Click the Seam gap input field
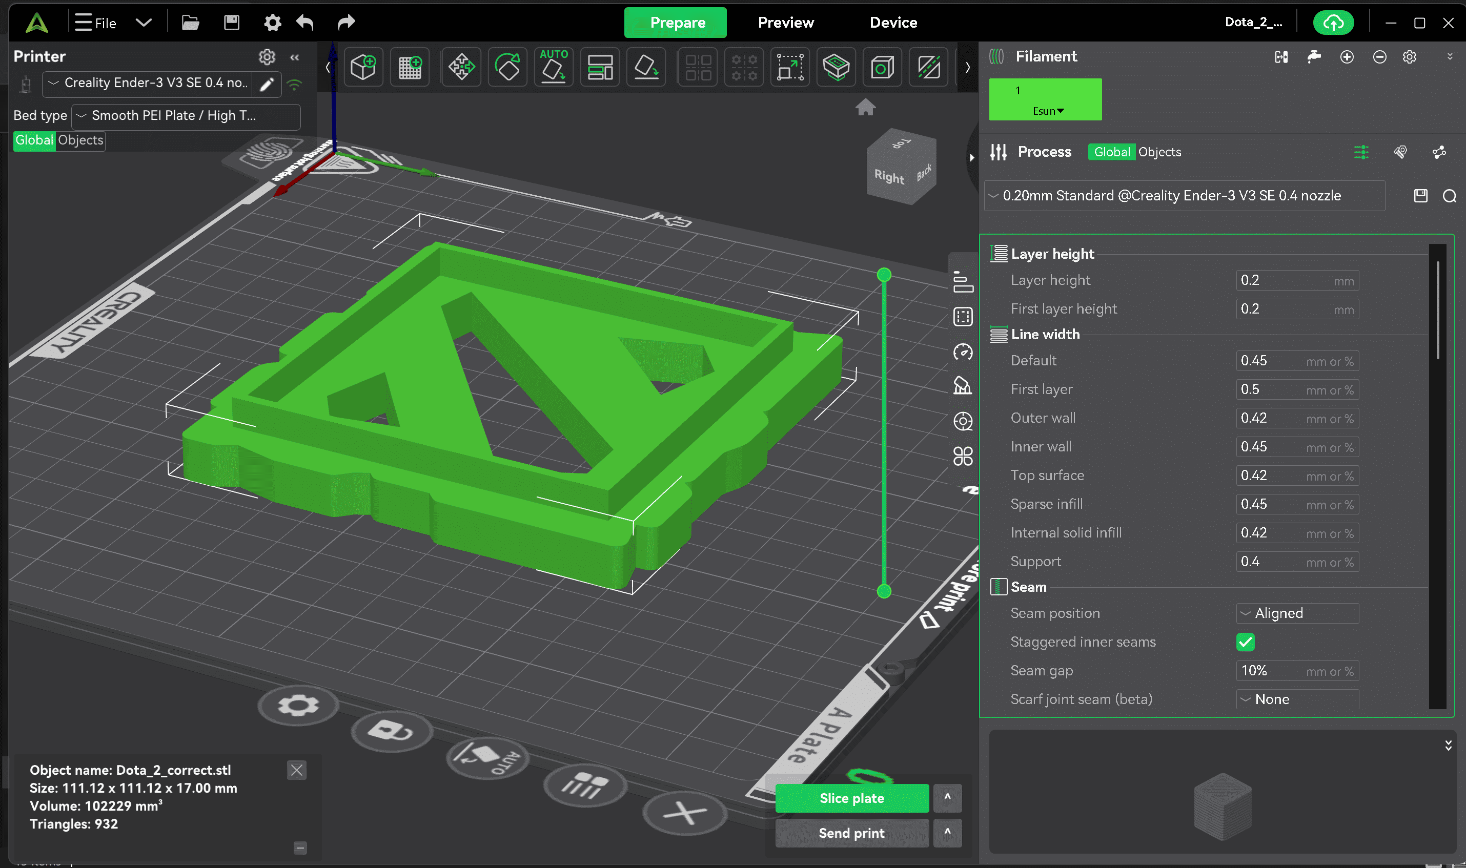Image resolution: width=1466 pixels, height=868 pixels. coord(1297,671)
